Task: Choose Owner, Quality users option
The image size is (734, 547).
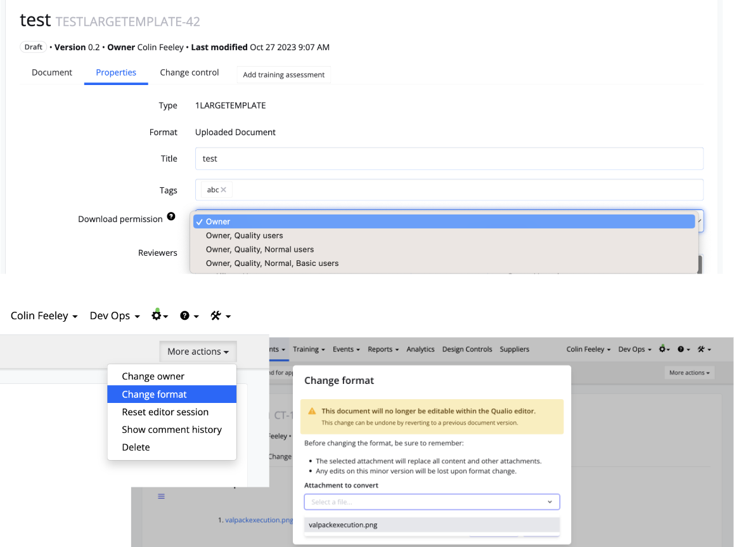Action: 244,235
